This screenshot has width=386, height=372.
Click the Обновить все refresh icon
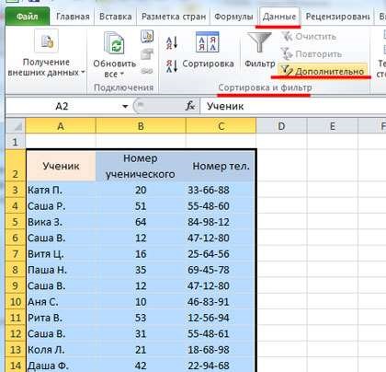pos(114,43)
